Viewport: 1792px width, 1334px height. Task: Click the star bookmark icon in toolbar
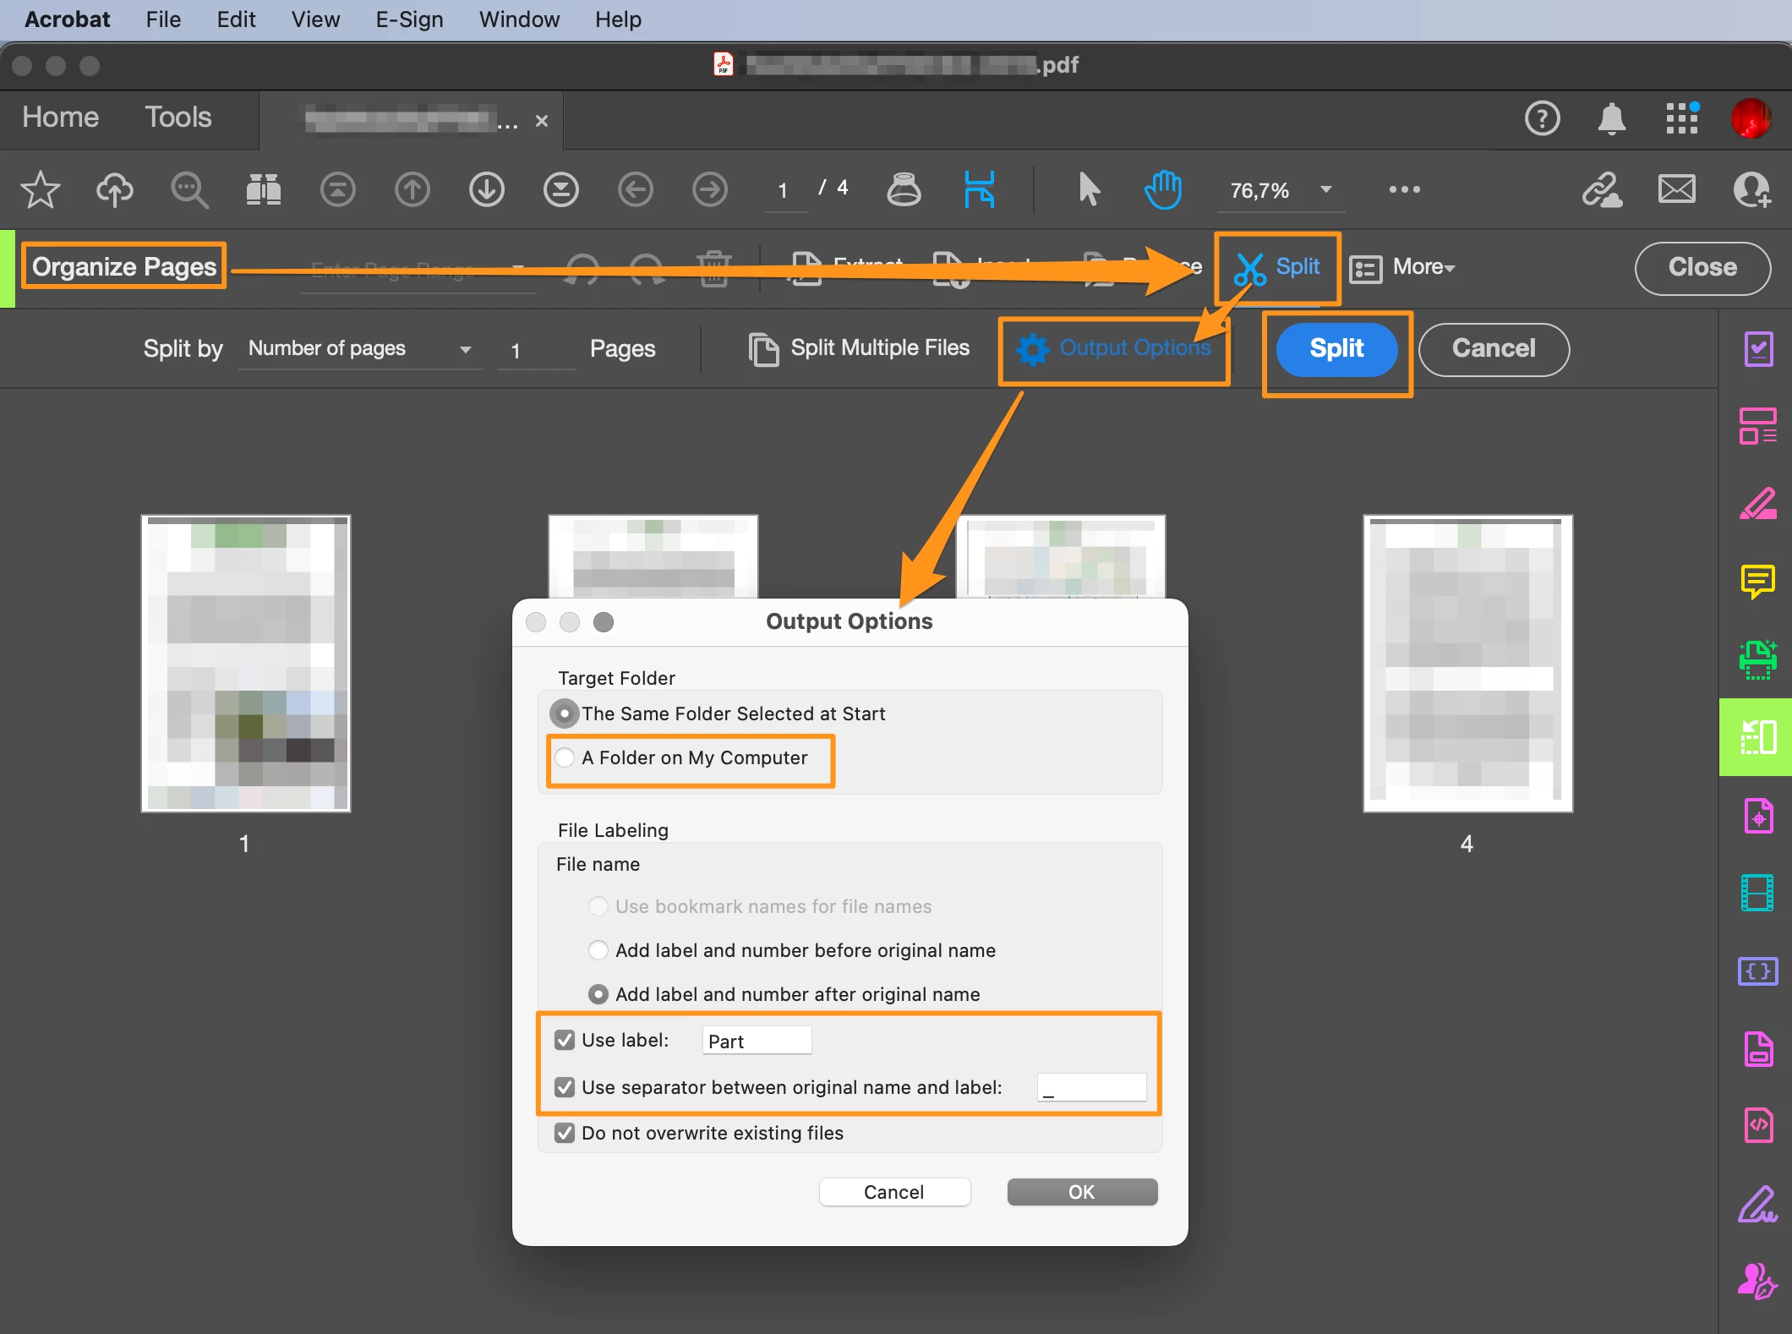40,189
